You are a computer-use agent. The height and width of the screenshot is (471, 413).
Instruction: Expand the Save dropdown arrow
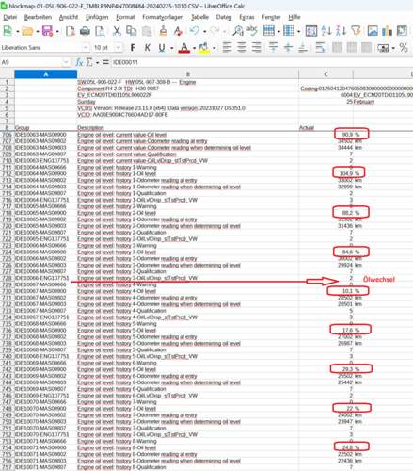[57, 31]
